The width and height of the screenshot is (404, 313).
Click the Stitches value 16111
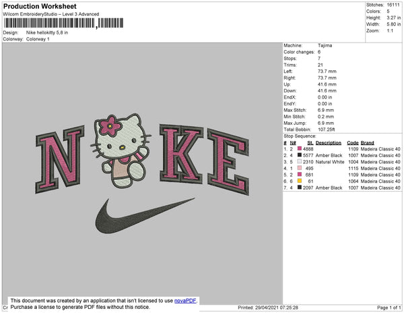[393, 5]
